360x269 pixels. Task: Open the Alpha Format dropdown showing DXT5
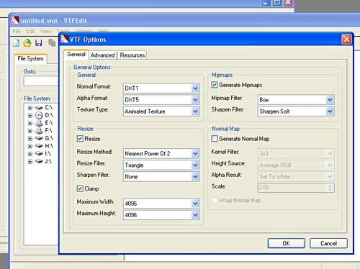click(161, 100)
